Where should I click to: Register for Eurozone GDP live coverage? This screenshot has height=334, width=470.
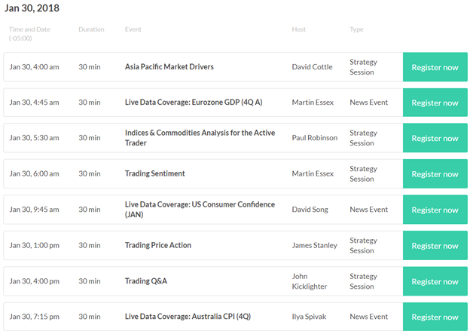point(435,103)
